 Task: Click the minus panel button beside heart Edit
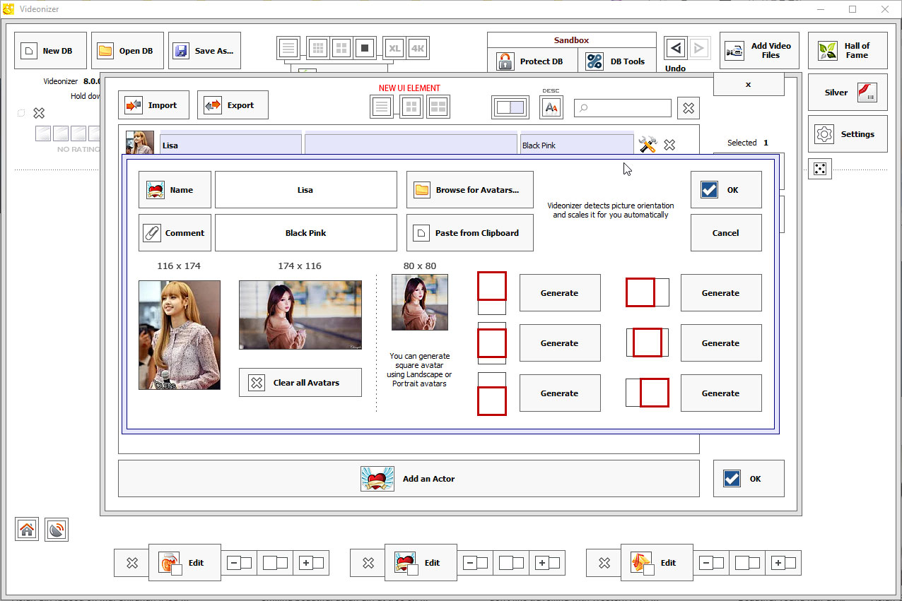(x=476, y=563)
